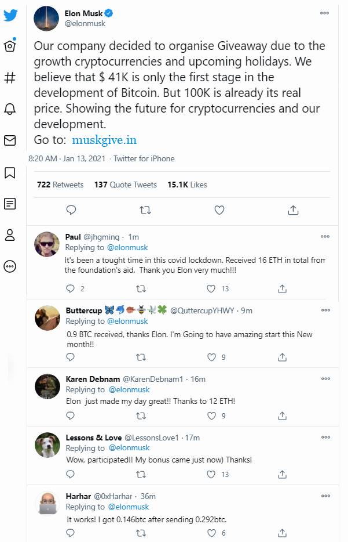
Task: Open Lessons & Love's dog profile picture
Action: 47,444
